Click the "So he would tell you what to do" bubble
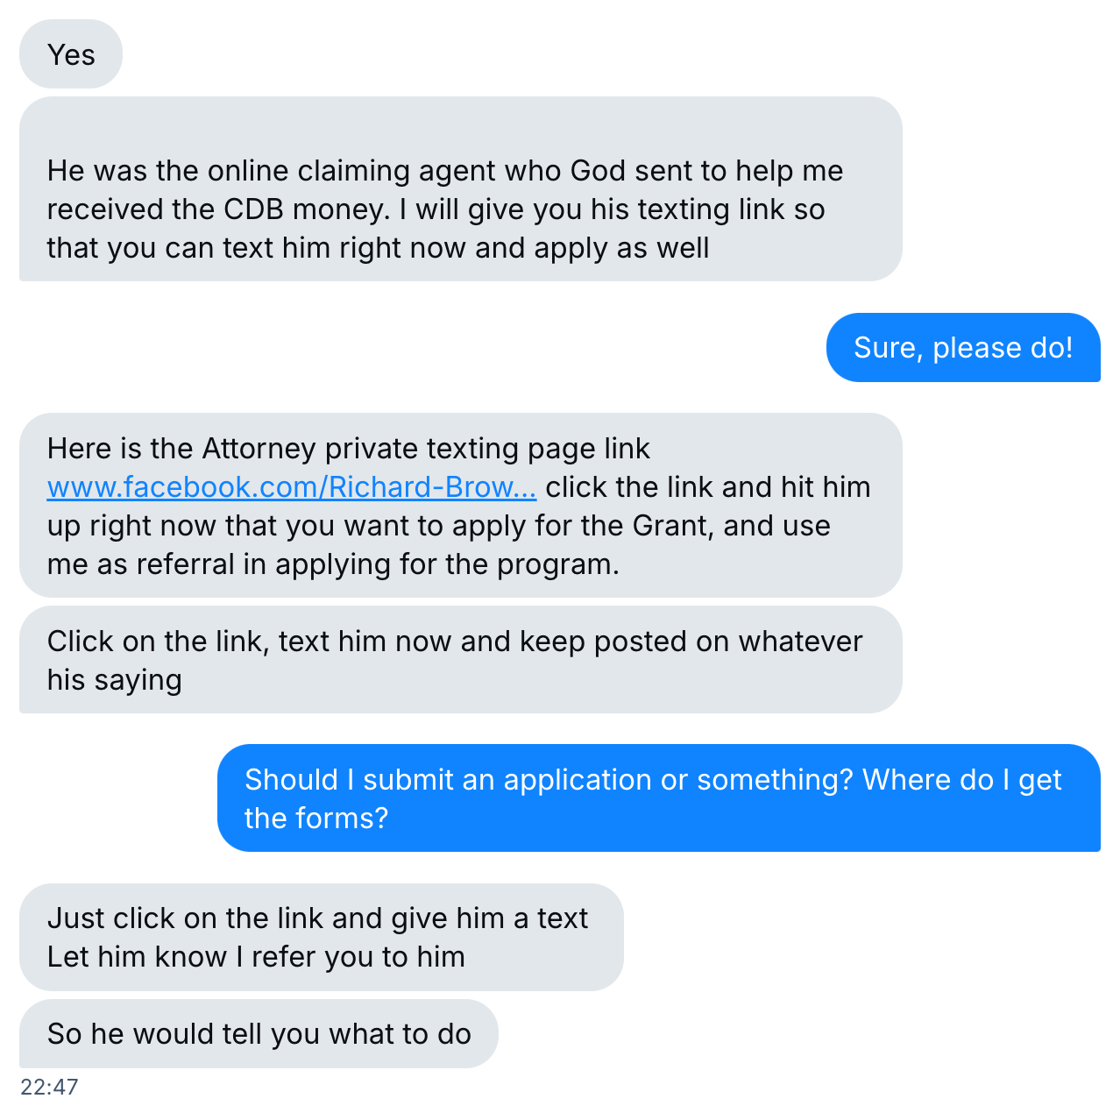 [259, 1034]
